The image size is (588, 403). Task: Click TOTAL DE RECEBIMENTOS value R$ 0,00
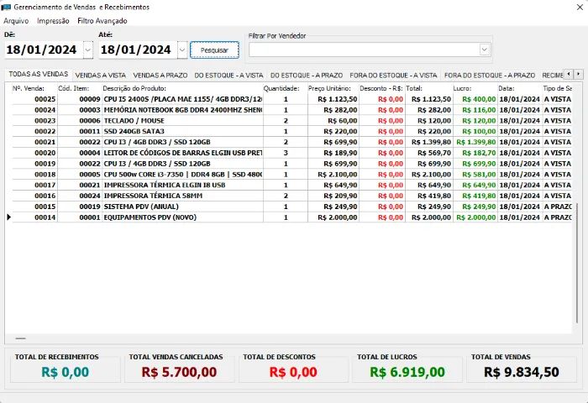[x=66, y=372]
